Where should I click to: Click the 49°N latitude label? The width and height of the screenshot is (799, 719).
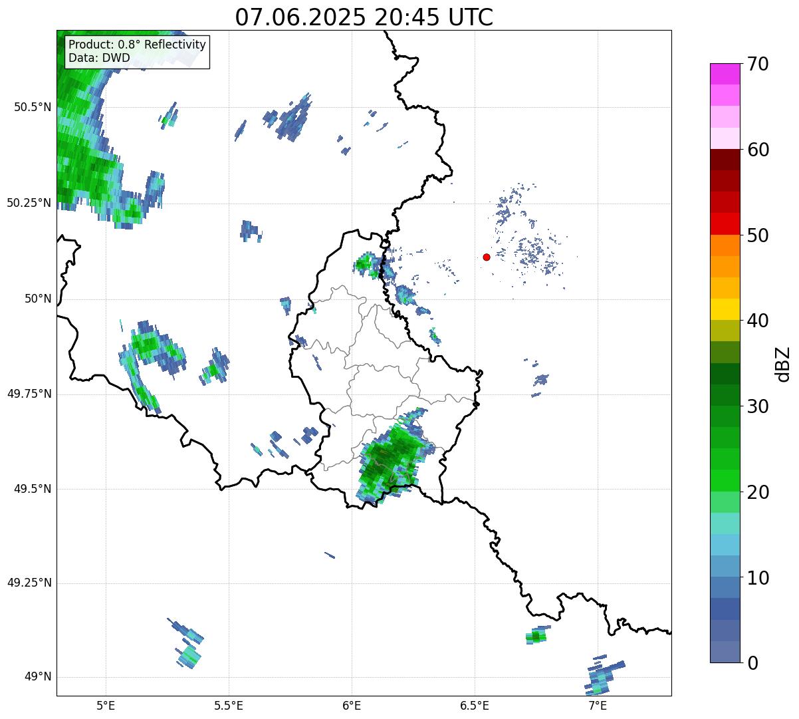click(x=37, y=676)
